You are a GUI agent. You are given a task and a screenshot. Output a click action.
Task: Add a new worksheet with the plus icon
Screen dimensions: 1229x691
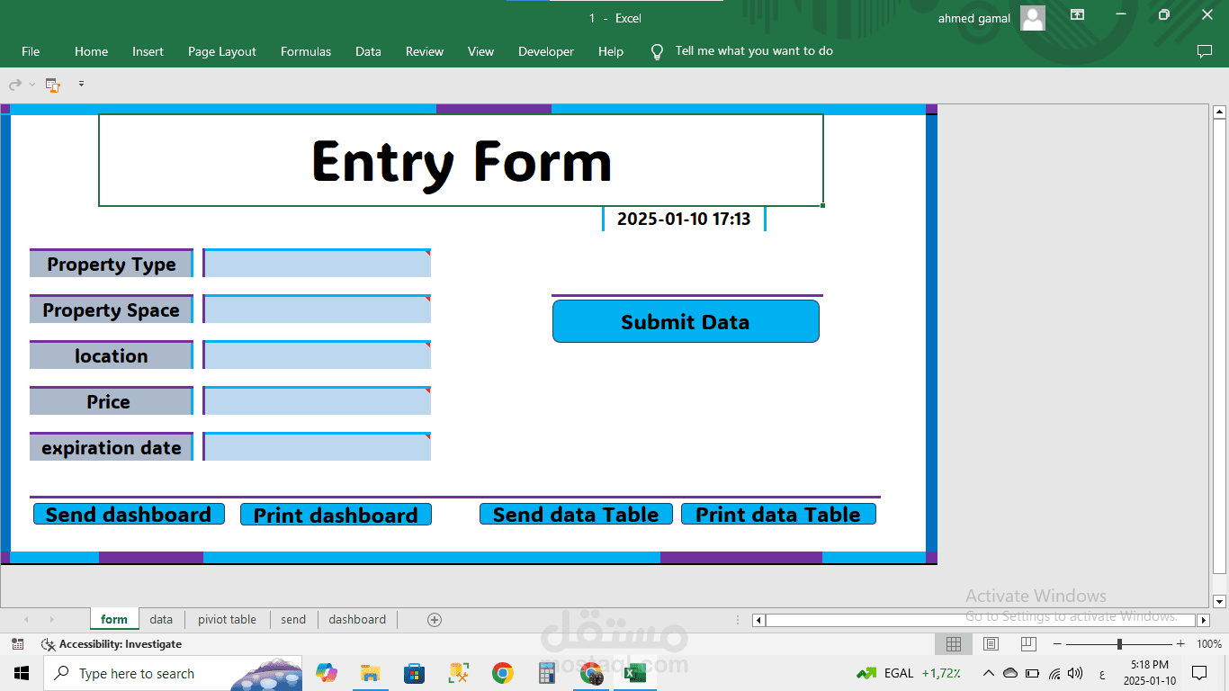pos(434,619)
